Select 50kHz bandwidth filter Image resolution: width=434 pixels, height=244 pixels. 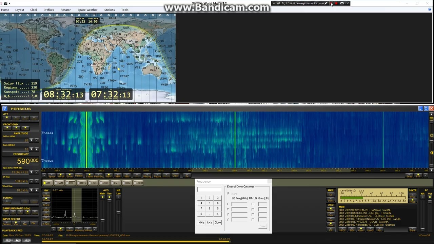[46, 195]
